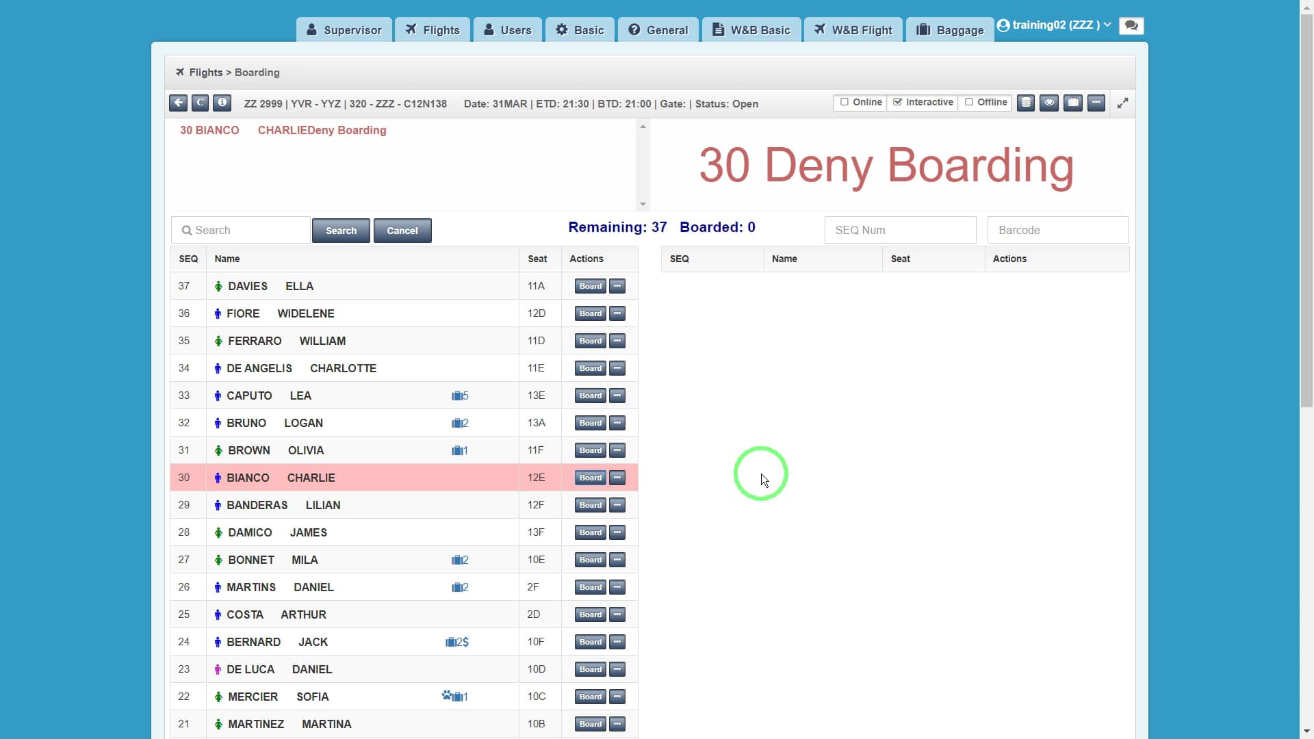Disable the Interactive checkbox

pos(897,102)
